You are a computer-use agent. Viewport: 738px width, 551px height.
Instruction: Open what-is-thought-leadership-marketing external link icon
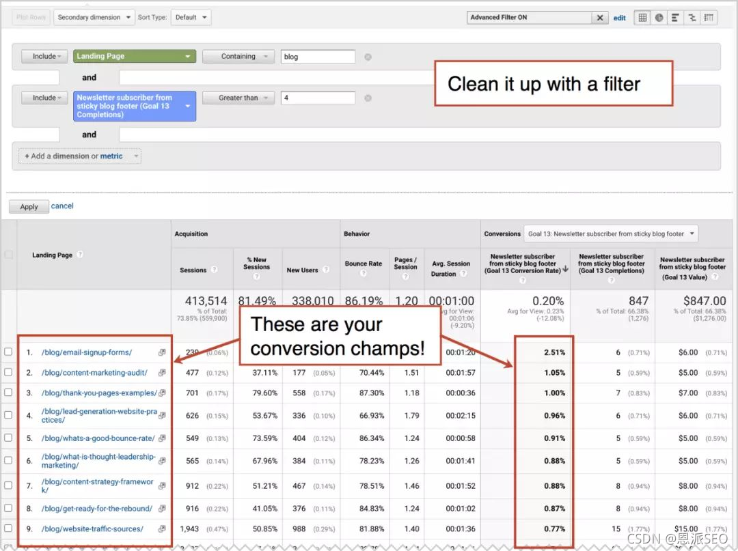click(162, 461)
